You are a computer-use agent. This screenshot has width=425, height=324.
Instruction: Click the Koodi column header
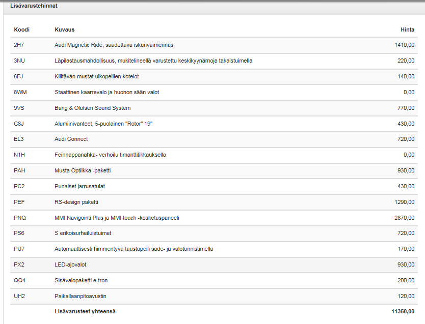(22, 30)
